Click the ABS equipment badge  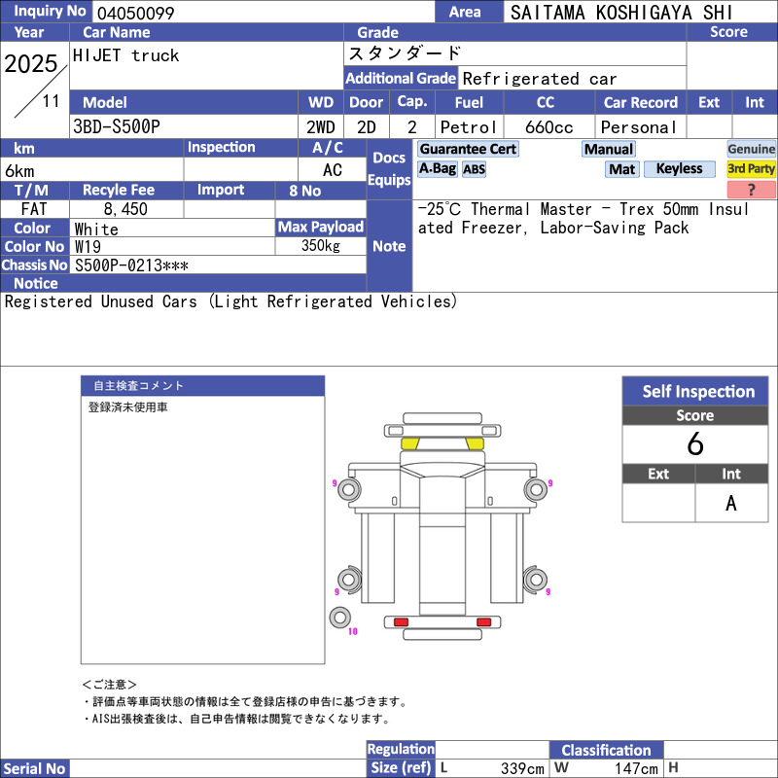click(x=474, y=169)
